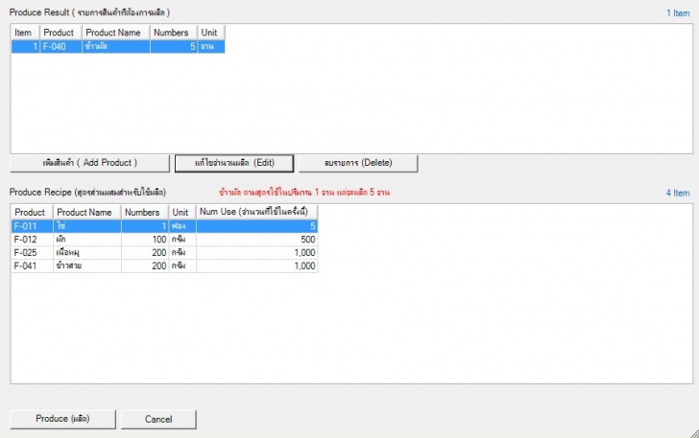Click Numbers value 200 in F-041 row

coord(145,265)
